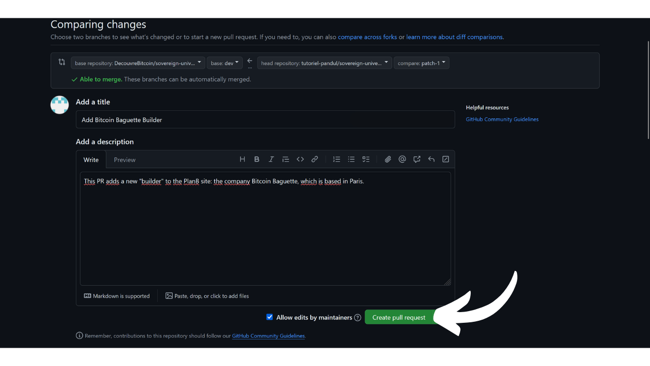This screenshot has height=366, width=650.
Task: Attach files using paperclip icon
Action: (387, 159)
